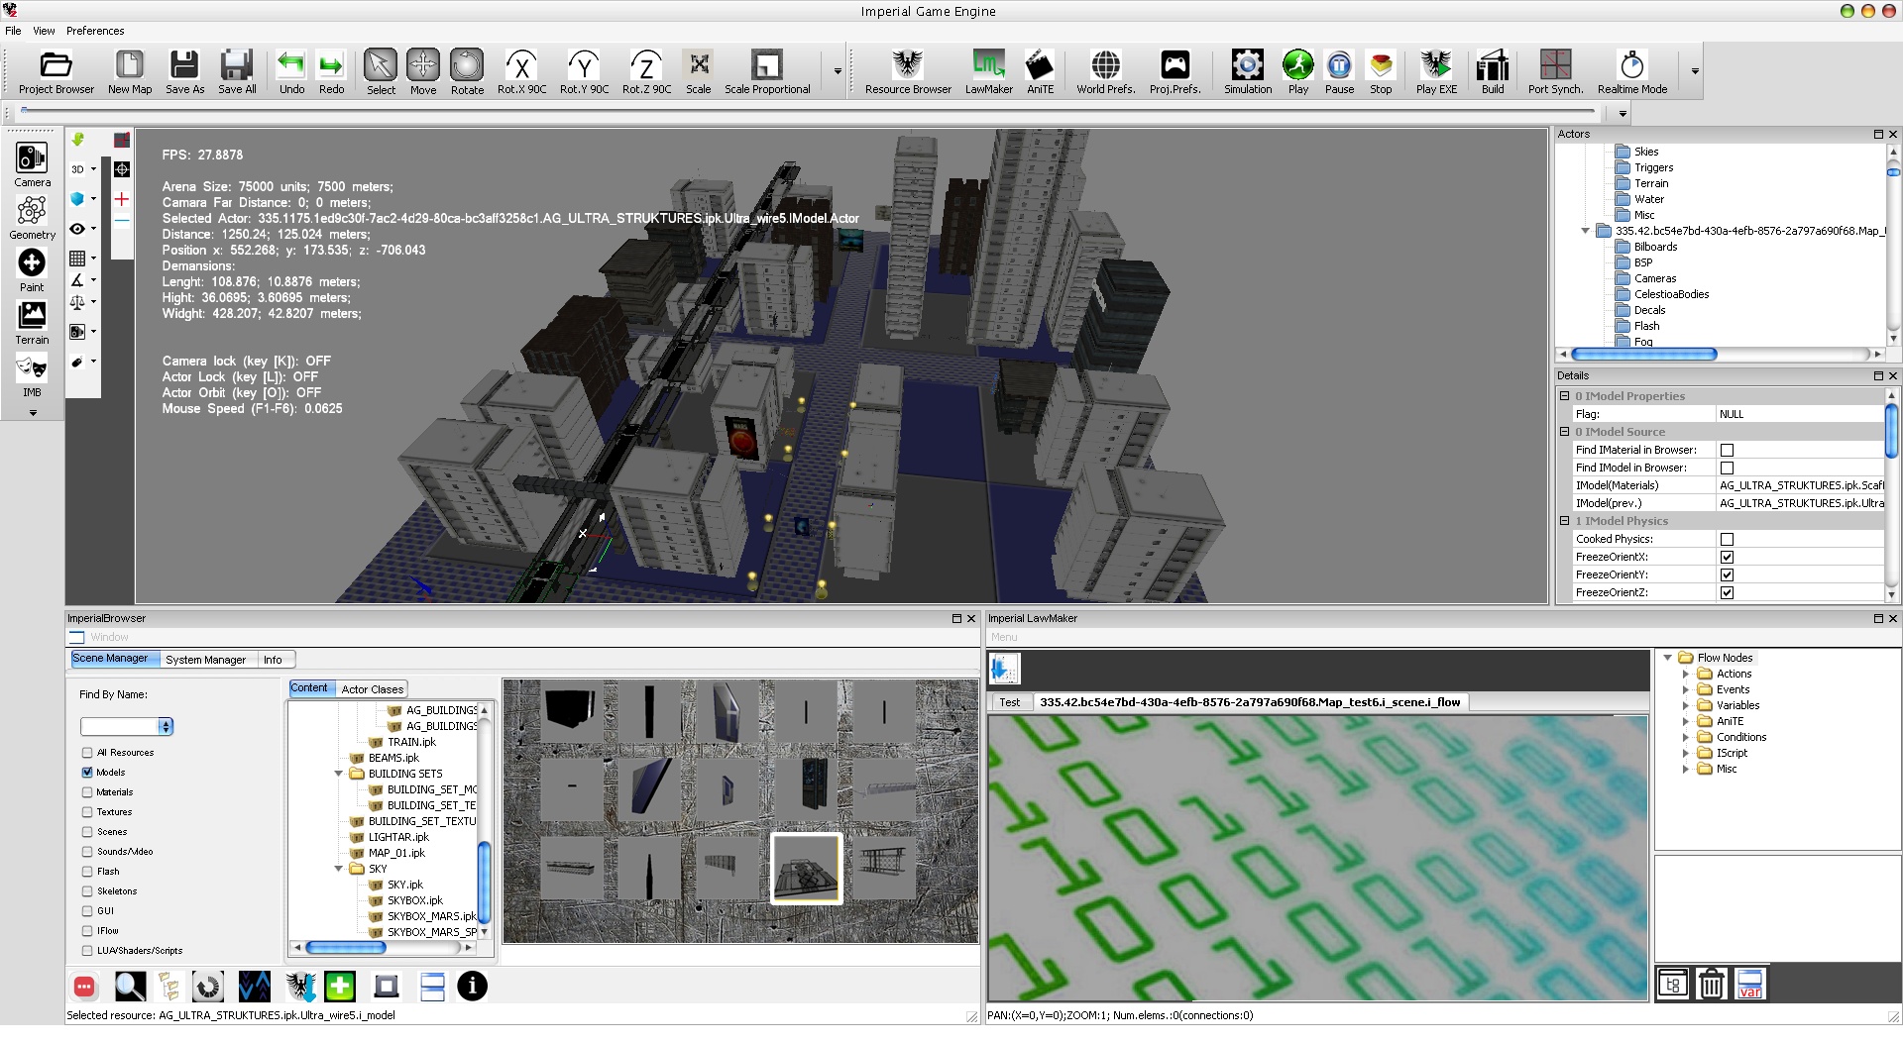1903x1044 pixels.
Task: Click the Play EXE toolbar icon
Action: point(1435,72)
